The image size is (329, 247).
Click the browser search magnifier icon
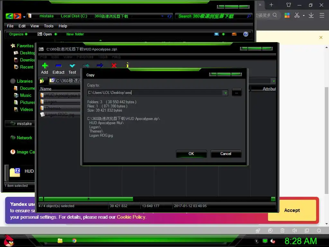point(275,15)
